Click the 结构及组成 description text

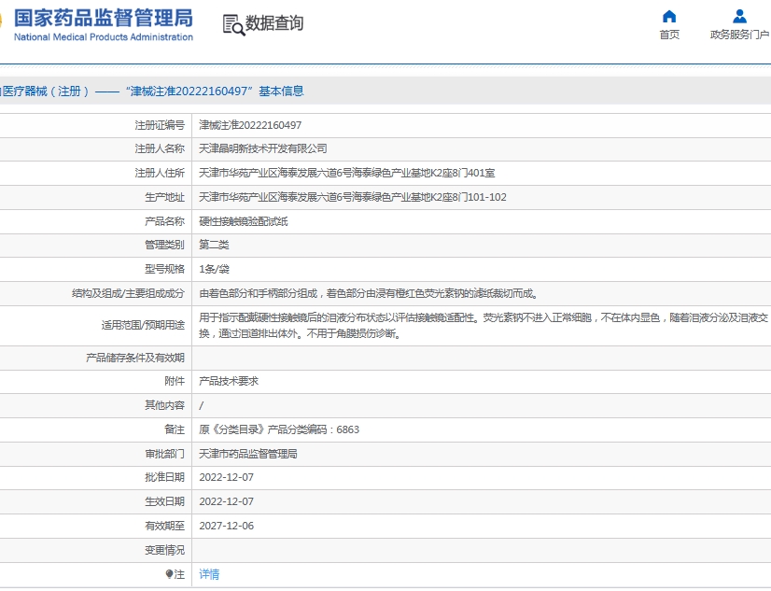click(370, 294)
